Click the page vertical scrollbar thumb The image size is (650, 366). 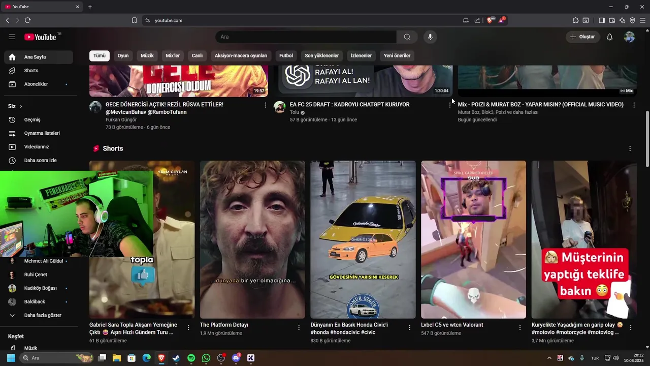point(647,139)
